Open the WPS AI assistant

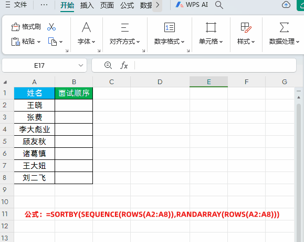click(x=192, y=5)
